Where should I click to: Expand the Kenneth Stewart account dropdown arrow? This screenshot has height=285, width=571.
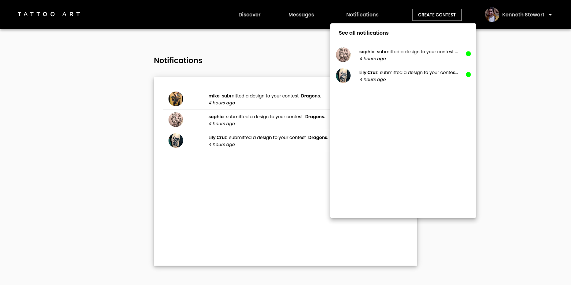[x=550, y=15]
